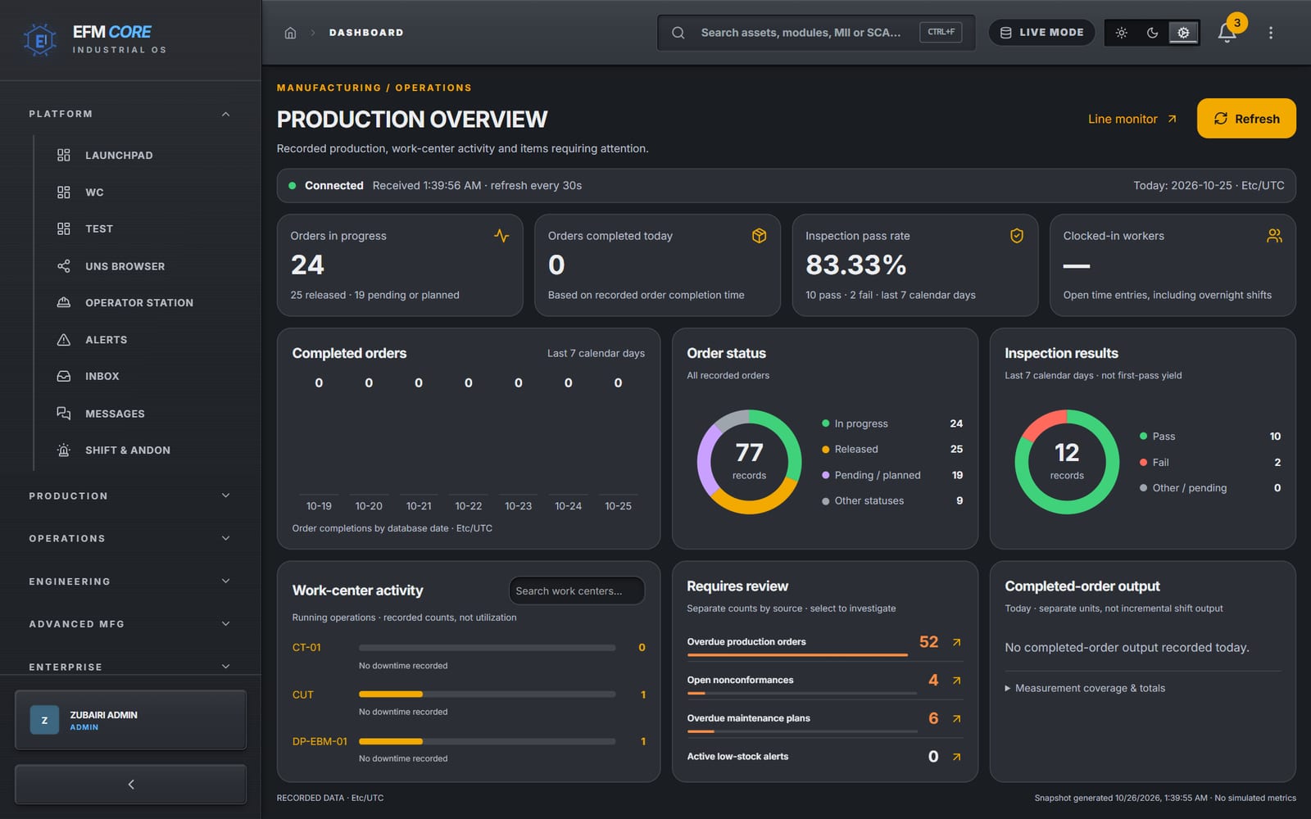The image size is (1311, 819).
Task: Expand Measurement coverage & totals
Action: [1085, 688]
